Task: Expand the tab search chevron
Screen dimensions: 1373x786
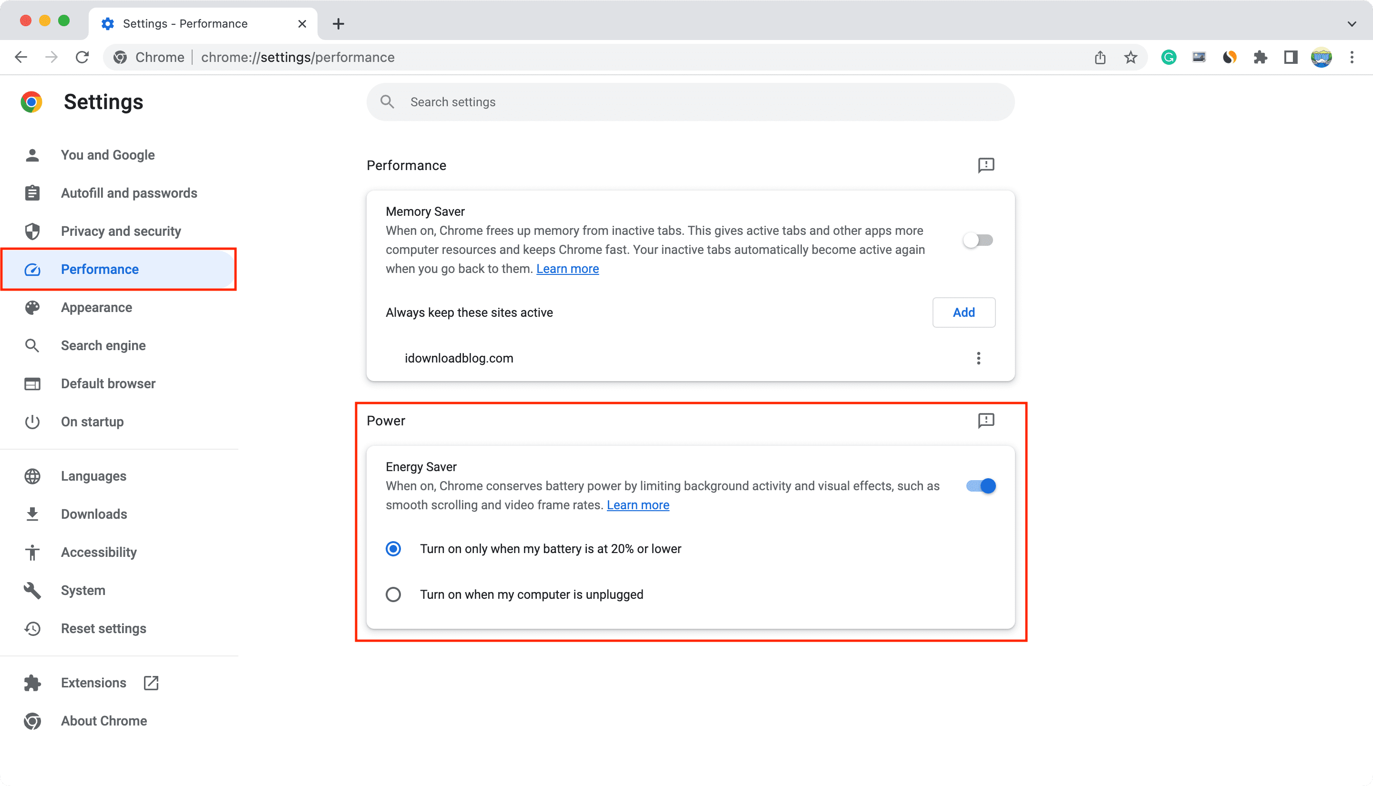Action: 1352,24
